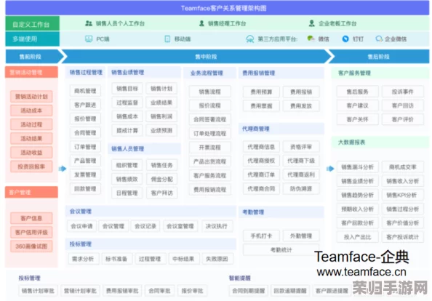Select the 售后阶段 stage header

(379, 57)
